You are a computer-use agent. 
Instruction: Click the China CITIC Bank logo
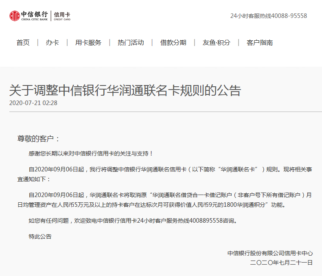[28, 16]
